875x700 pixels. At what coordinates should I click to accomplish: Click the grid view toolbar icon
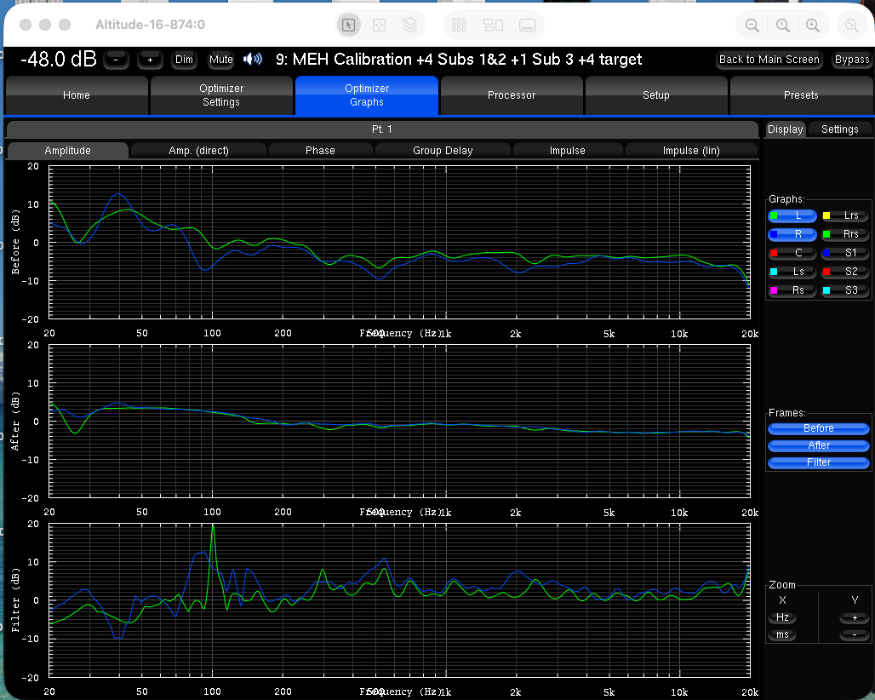coord(459,25)
